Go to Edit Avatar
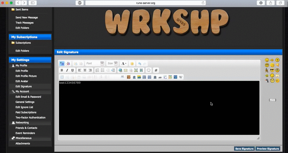 tap(22, 81)
